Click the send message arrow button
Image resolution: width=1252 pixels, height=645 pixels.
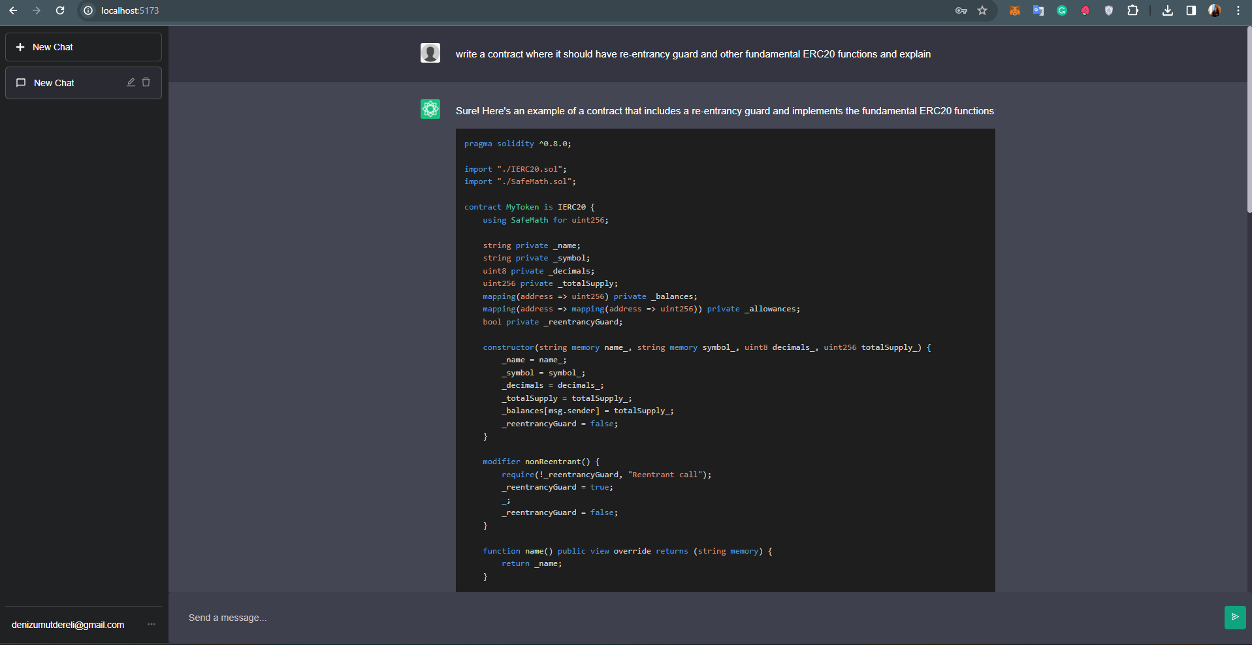(1234, 617)
